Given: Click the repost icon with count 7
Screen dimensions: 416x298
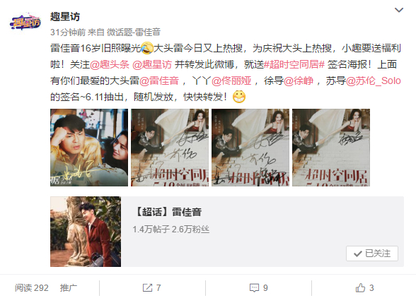Looking at the screenshot, I should tap(151, 288).
